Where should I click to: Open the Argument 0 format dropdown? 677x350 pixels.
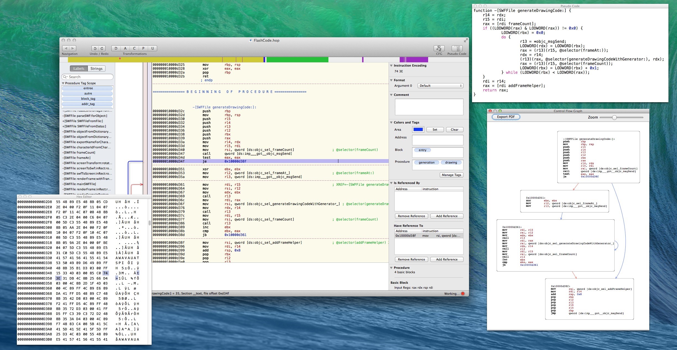click(440, 86)
